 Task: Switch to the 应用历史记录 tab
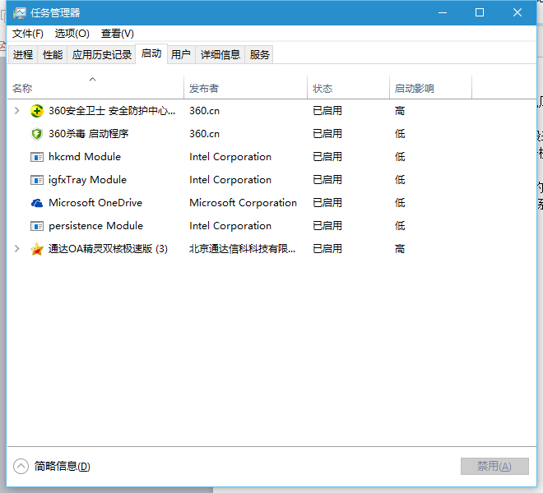(102, 55)
